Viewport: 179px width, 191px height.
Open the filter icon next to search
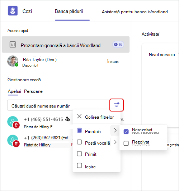point(117,105)
